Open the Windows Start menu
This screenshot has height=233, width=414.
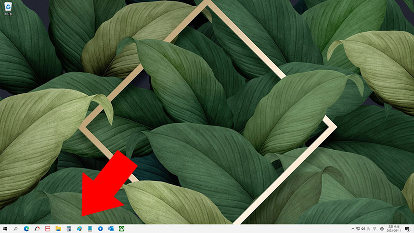coord(5,229)
